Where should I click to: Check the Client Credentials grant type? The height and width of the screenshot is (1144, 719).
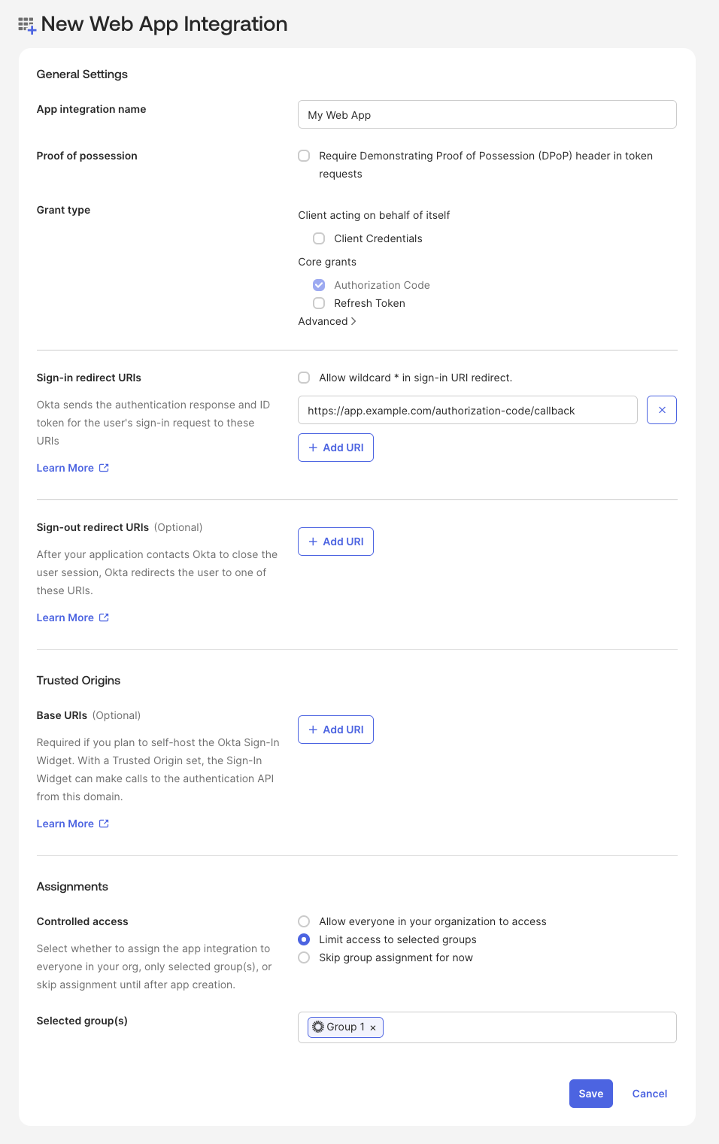pyautogui.click(x=319, y=238)
